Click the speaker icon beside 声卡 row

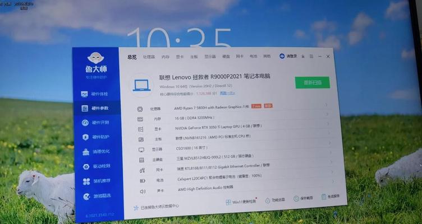pos(143,192)
